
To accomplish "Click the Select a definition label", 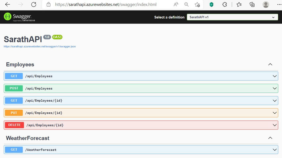I will [x=169, y=17].
